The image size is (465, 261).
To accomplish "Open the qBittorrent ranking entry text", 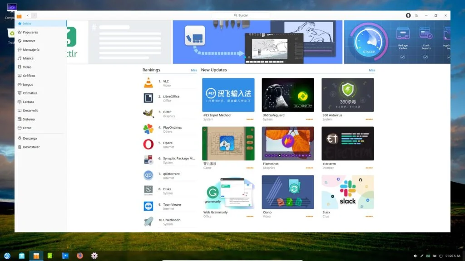I will coord(171,174).
